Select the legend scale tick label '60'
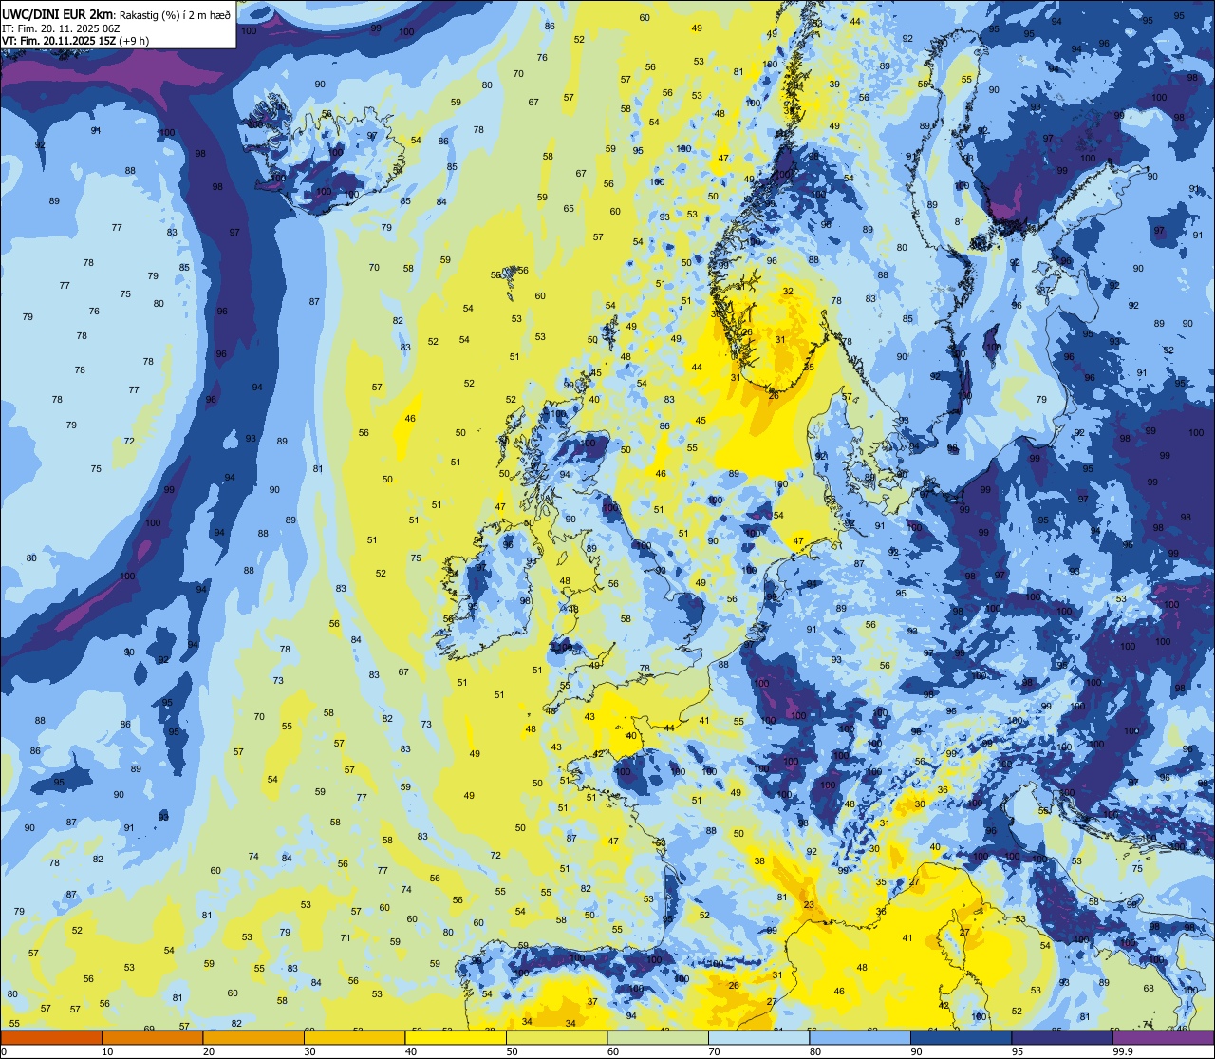 (x=613, y=1051)
